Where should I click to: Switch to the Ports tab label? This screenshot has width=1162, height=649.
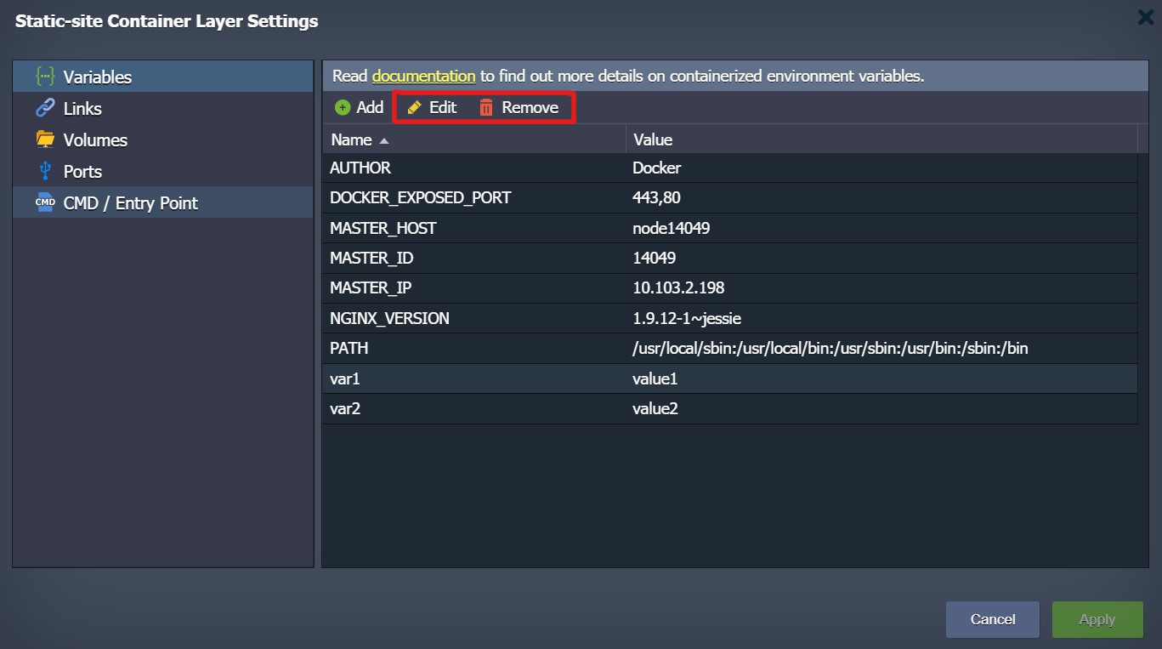click(82, 171)
